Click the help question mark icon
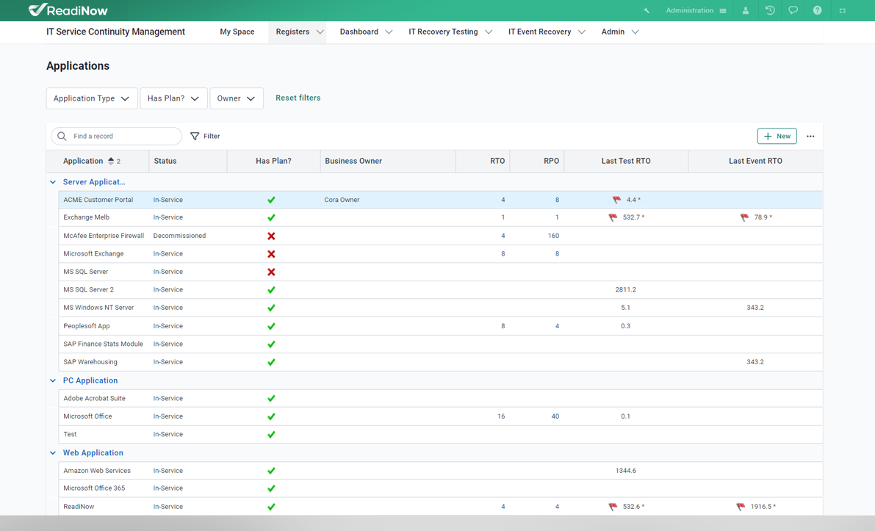 pos(817,10)
